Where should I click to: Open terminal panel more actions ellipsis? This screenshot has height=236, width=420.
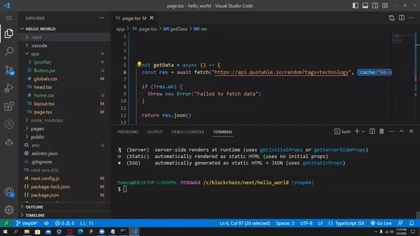pyautogui.click(x=391, y=131)
